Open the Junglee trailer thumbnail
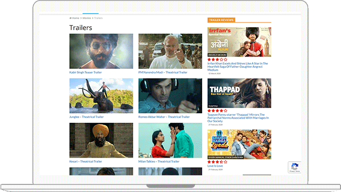The image size is (341, 192). click(101, 95)
